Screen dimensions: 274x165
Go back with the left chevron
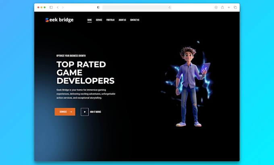[x=58, y=7]
